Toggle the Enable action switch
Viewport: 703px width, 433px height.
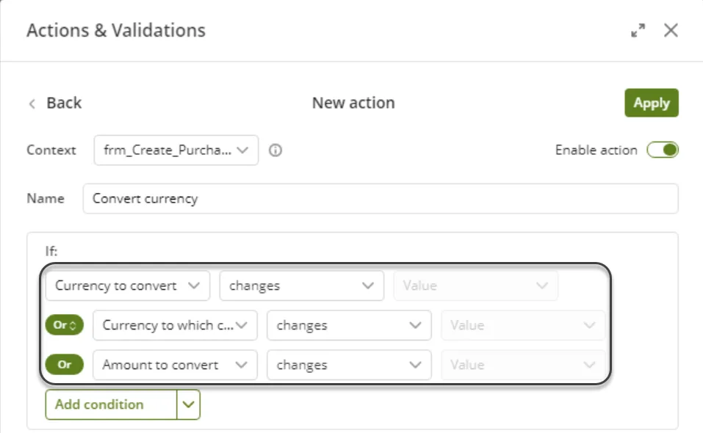(x=662, y=150)
